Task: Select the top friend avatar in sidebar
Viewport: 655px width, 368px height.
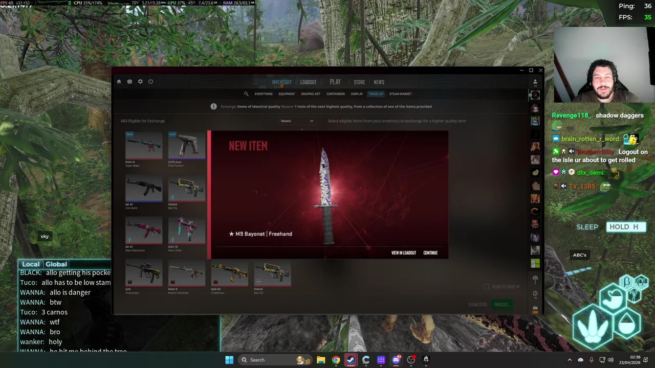Action: [x=535, y=95]
